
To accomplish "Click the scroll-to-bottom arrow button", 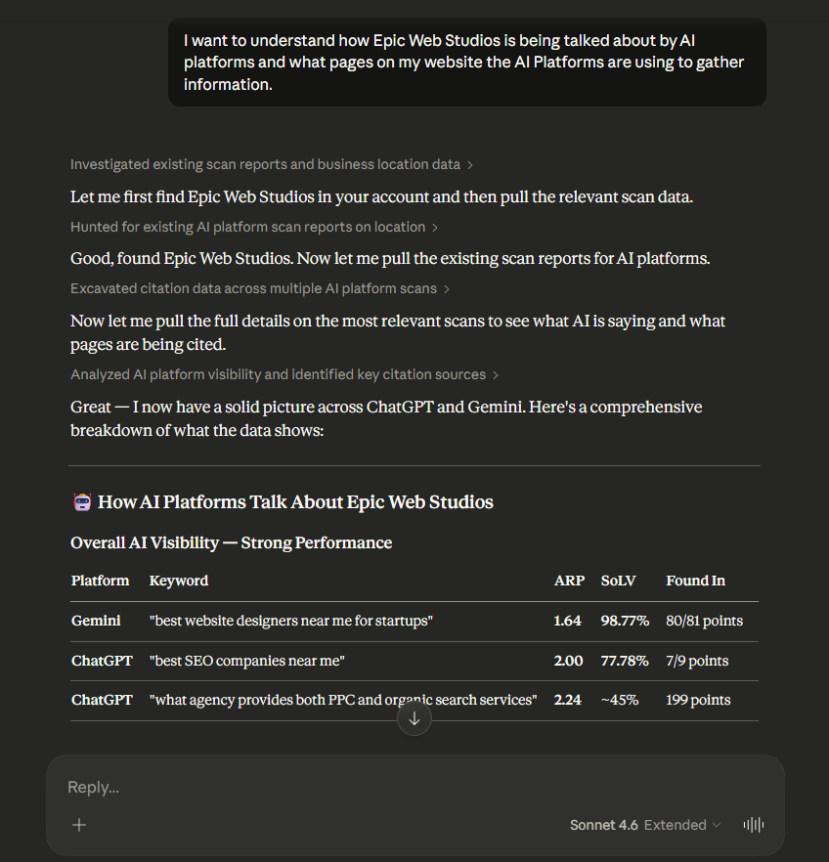I will click(414, 718).
